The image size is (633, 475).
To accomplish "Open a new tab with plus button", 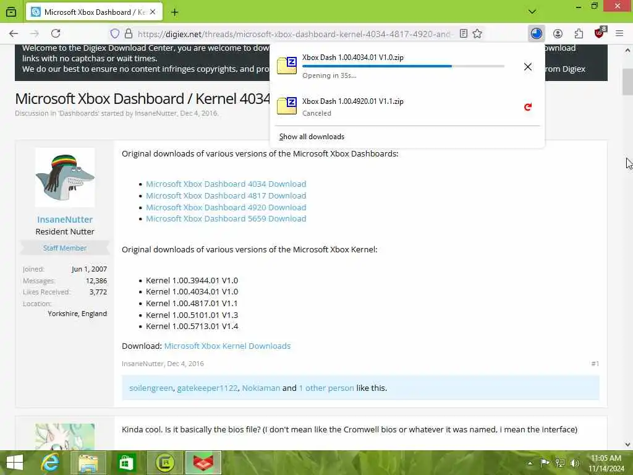I will [x=174, y=12].
